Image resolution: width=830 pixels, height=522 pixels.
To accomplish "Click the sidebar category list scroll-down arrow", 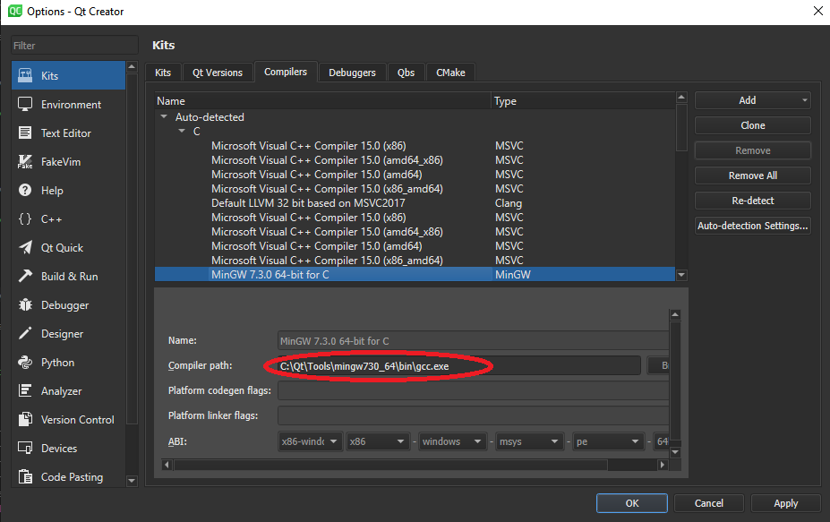I will pyautogui.click(x=132, y=481).
